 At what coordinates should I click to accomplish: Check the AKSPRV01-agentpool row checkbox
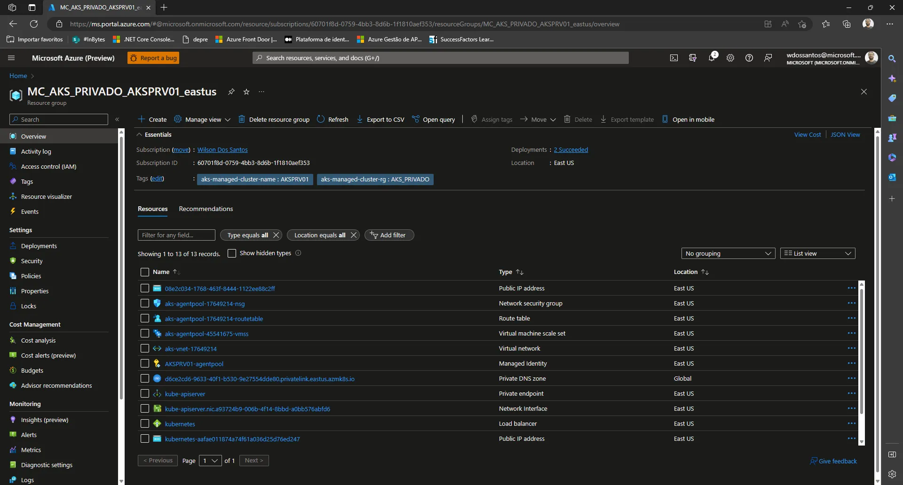tap(145, 363)
